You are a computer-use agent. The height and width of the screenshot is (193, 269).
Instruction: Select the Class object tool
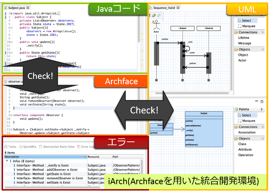242,144
